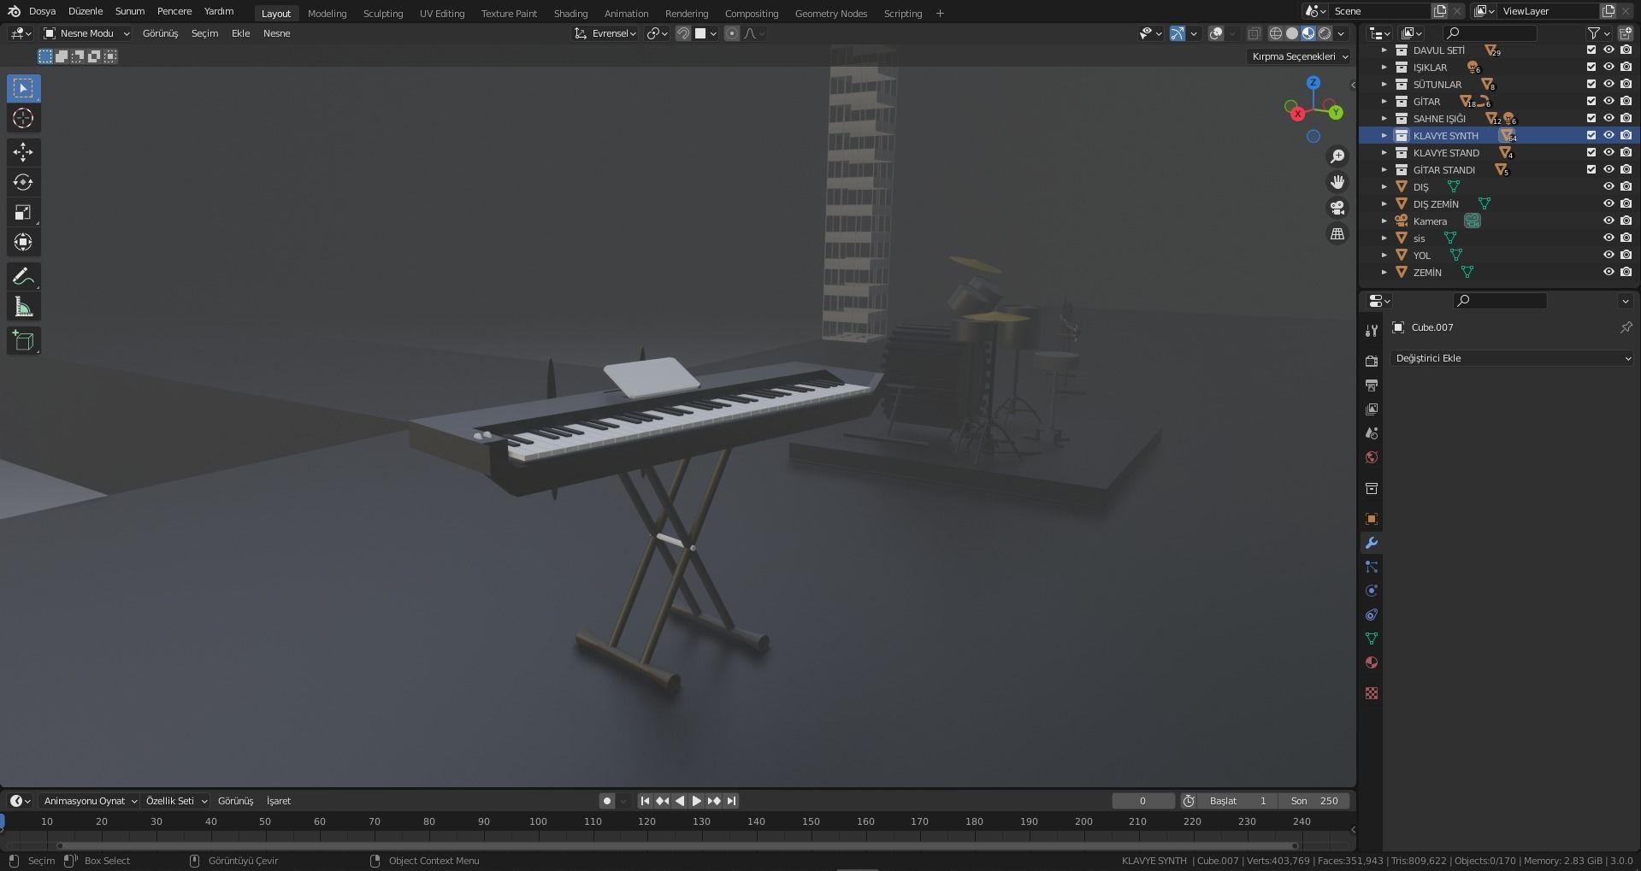1641x871 pixels.
Task: Uncheck the KLAVYE STAND collection checkbox
Action: 1591,153
